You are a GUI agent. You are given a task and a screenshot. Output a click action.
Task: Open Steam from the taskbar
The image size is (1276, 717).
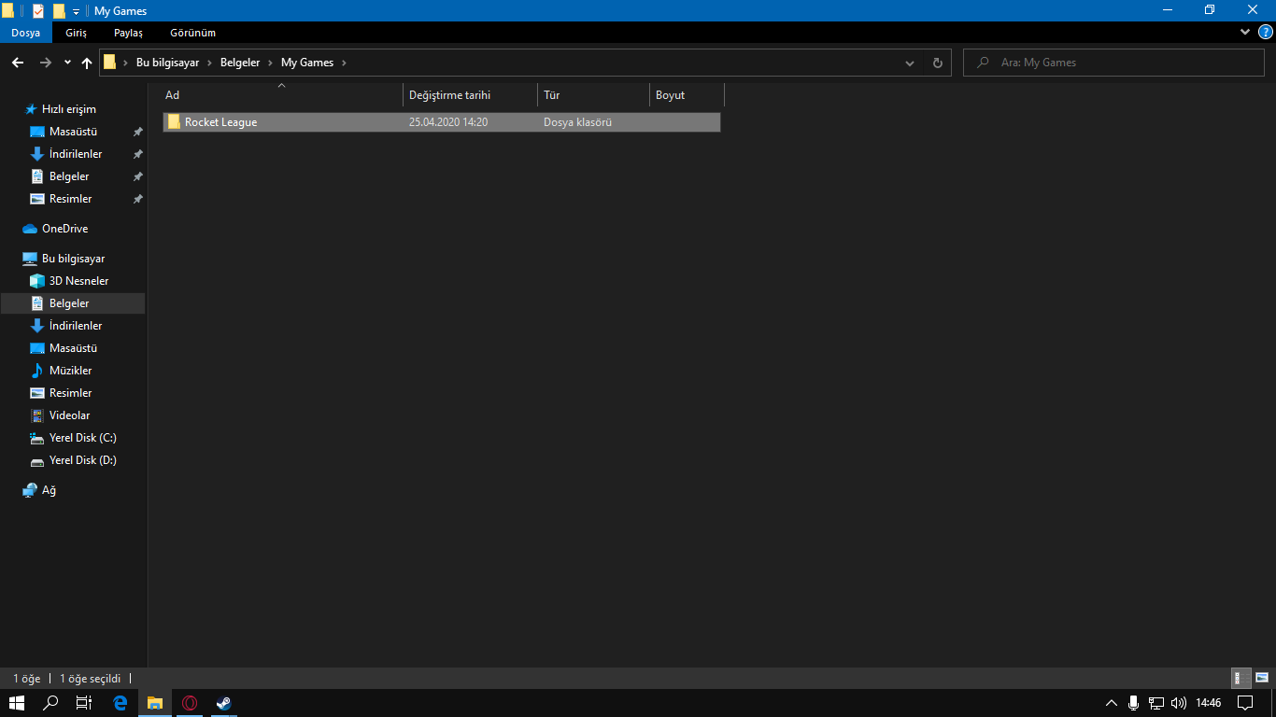224,703
